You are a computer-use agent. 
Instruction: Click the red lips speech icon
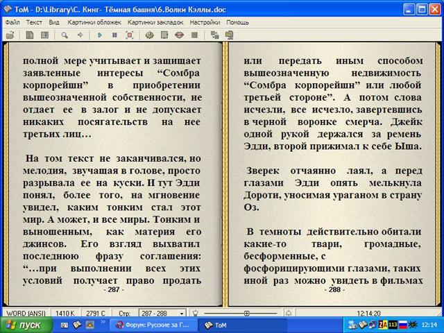coord(179,34)
